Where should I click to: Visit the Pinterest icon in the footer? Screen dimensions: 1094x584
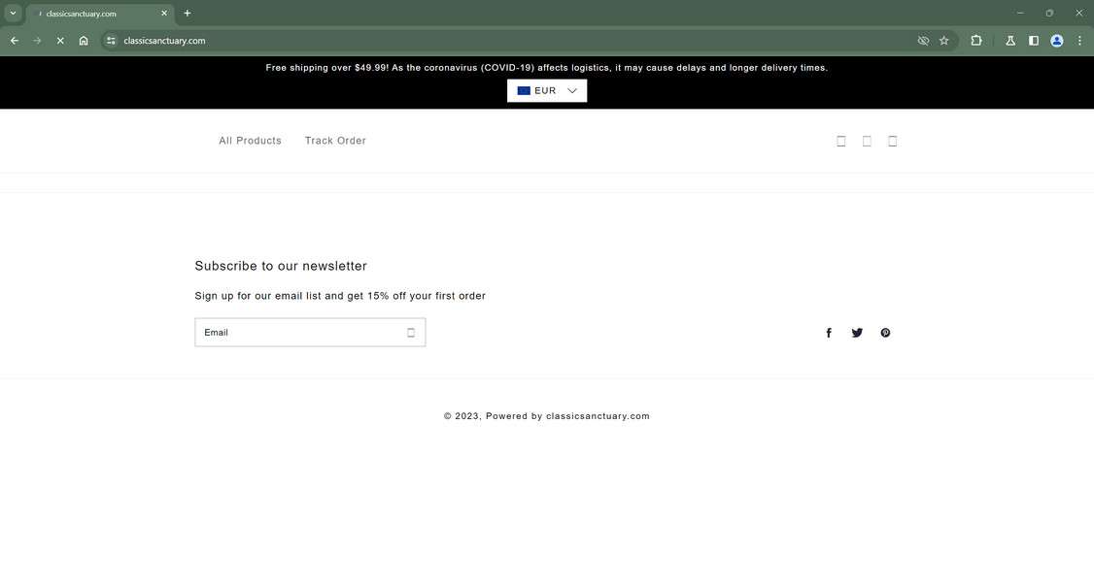pyautogui.click(x=885, y=333)
